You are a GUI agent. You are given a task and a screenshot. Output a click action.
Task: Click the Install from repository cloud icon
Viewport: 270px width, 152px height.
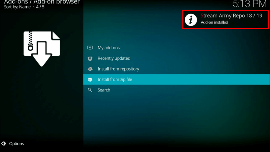pos(90,69)
